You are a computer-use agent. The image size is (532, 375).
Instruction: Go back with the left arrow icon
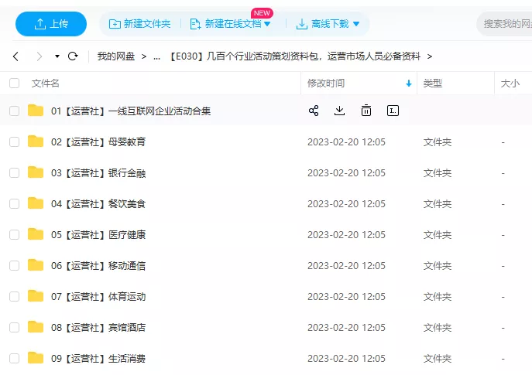15,56
